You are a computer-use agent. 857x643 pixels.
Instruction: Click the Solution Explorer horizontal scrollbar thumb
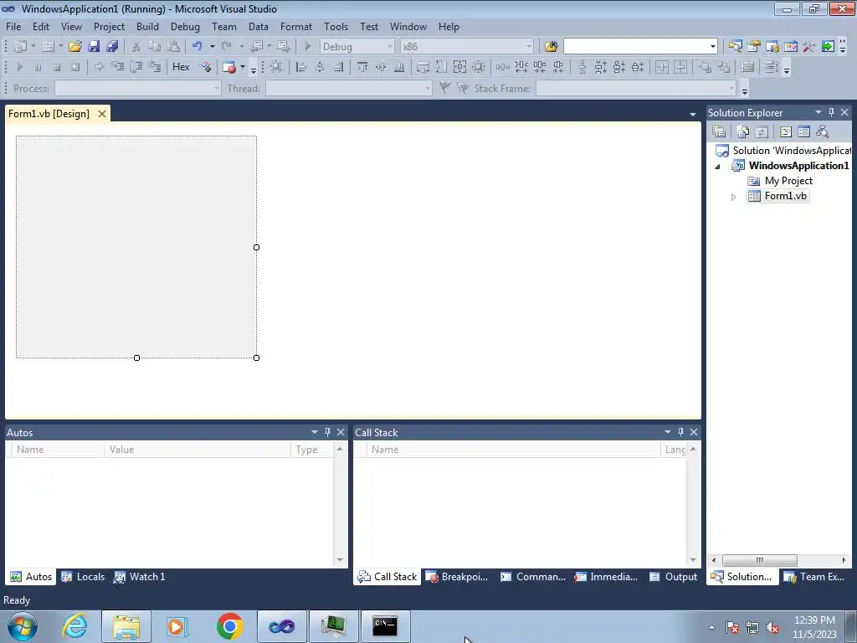pyautogui.click(x=759, y=560)
